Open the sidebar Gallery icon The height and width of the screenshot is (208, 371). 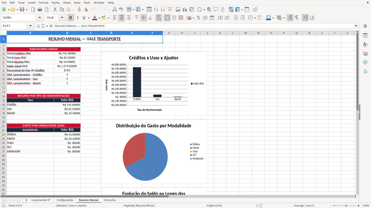(365, 53)
